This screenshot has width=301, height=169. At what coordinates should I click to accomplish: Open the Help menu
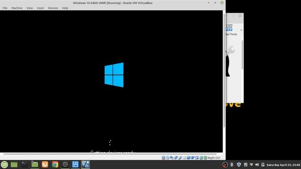[65, 8]
